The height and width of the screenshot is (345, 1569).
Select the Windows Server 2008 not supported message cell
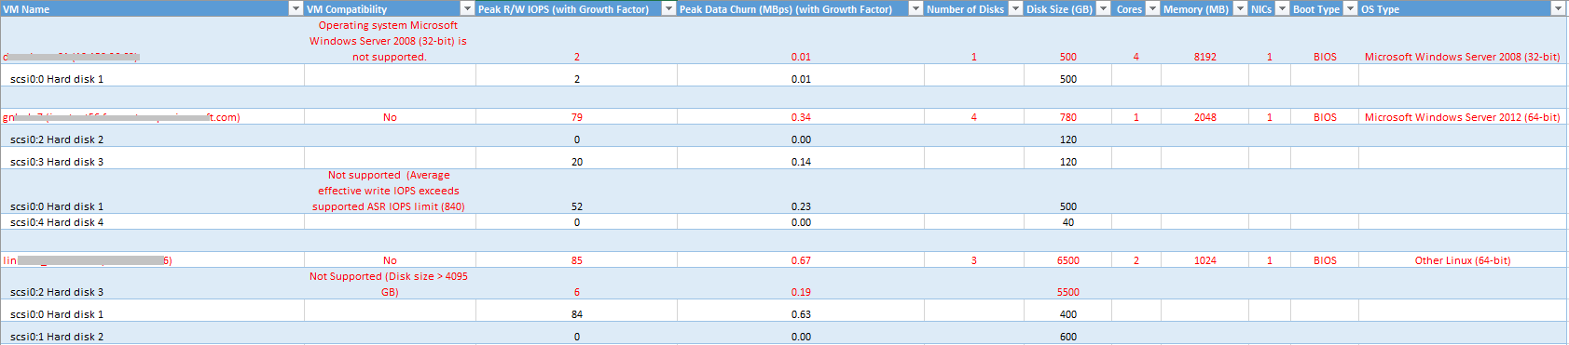point(389,41)
